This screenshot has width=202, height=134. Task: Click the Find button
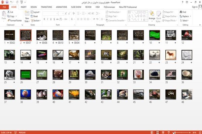(x=183, y=12)
